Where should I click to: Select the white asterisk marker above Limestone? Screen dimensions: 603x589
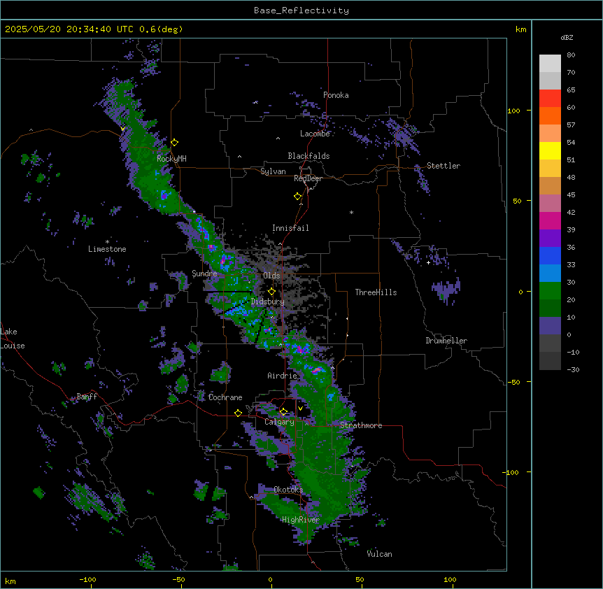tap(107, 242)
